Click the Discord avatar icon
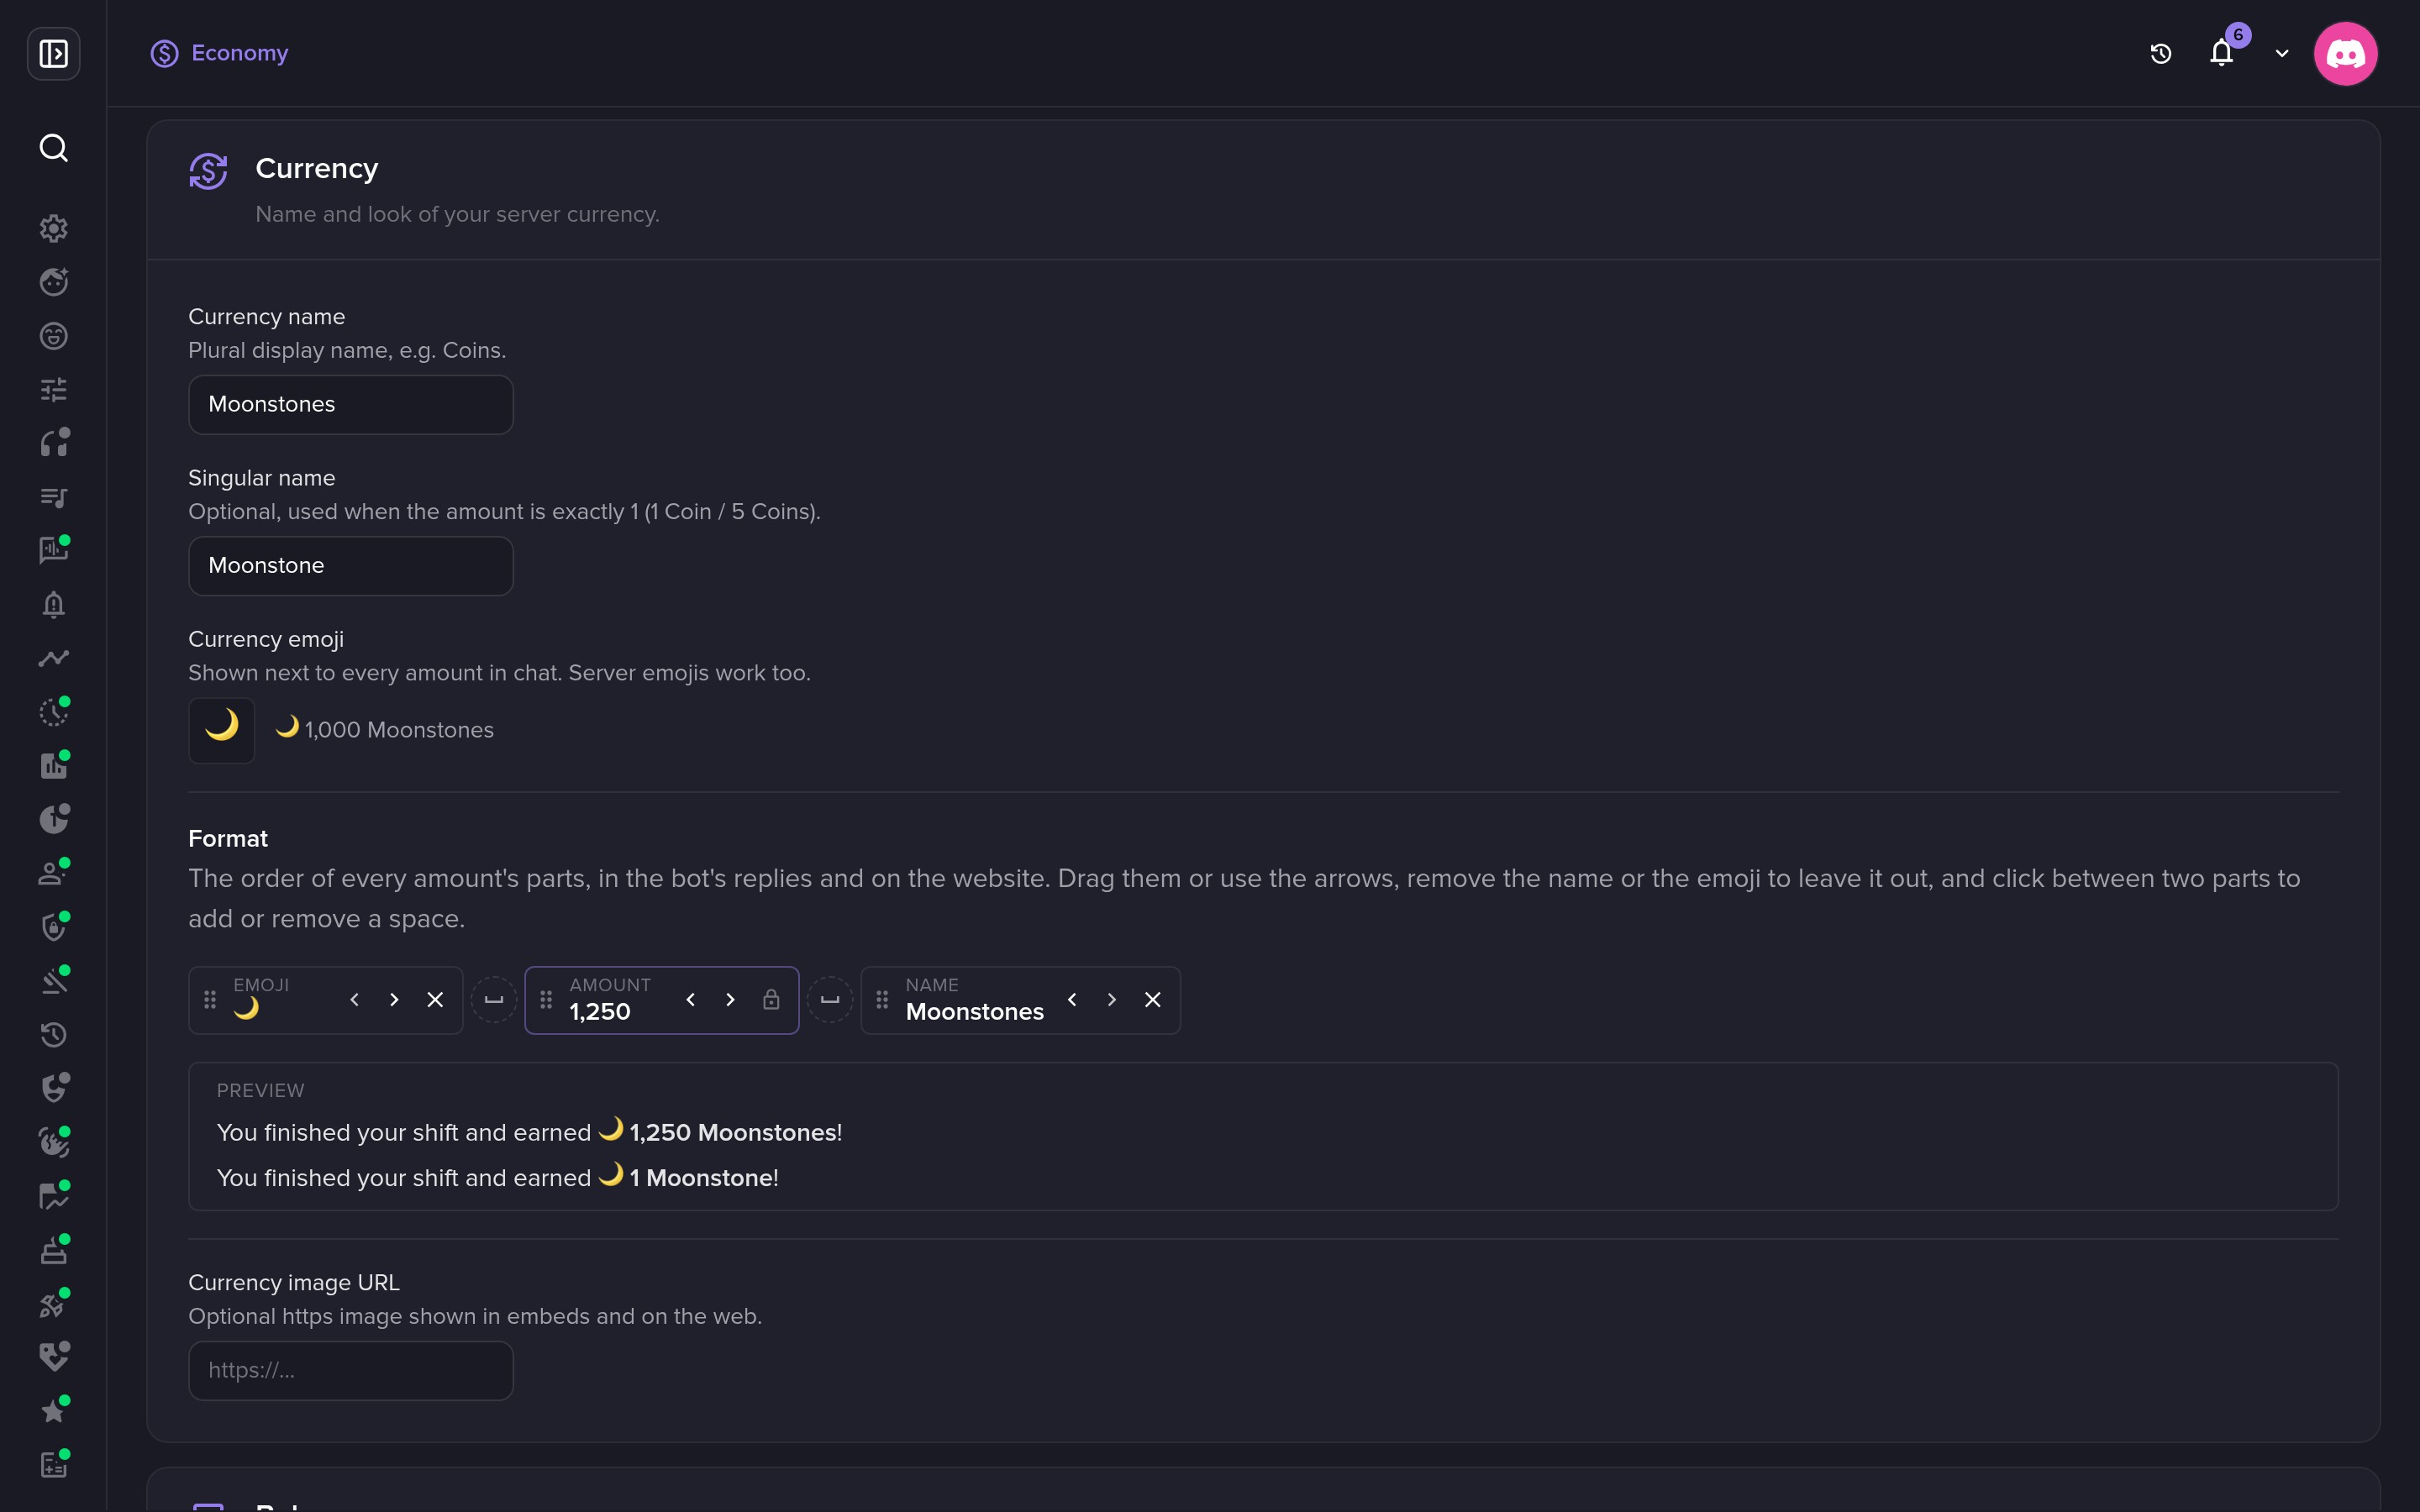2420x1512 pixels. click(2345, 53)
